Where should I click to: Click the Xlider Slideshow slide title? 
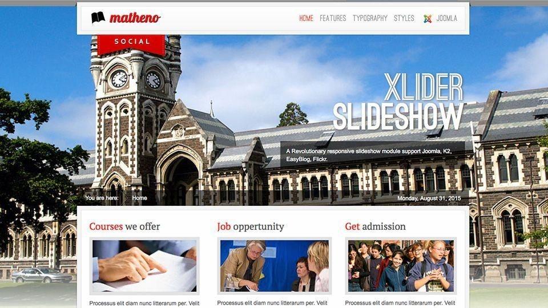point(398,102)
